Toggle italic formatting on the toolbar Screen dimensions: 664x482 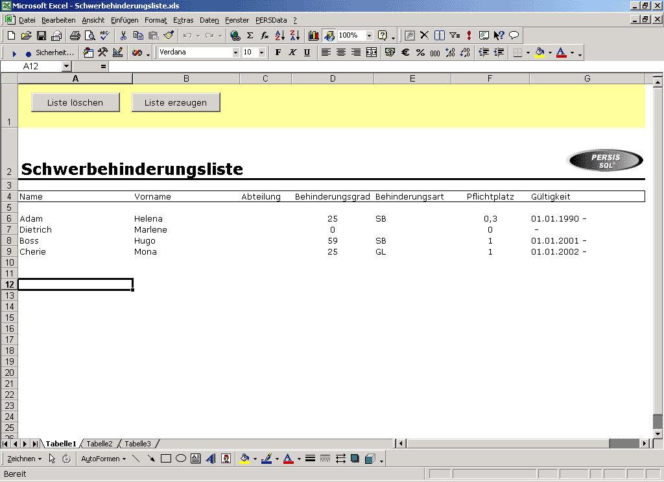coord(292,52)
